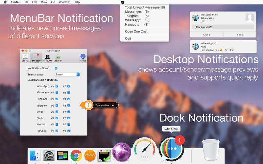This screenshot has width=263, height=164.
Task: Toggle Messenger #2 notification checkbox
Action: (69, 92)
